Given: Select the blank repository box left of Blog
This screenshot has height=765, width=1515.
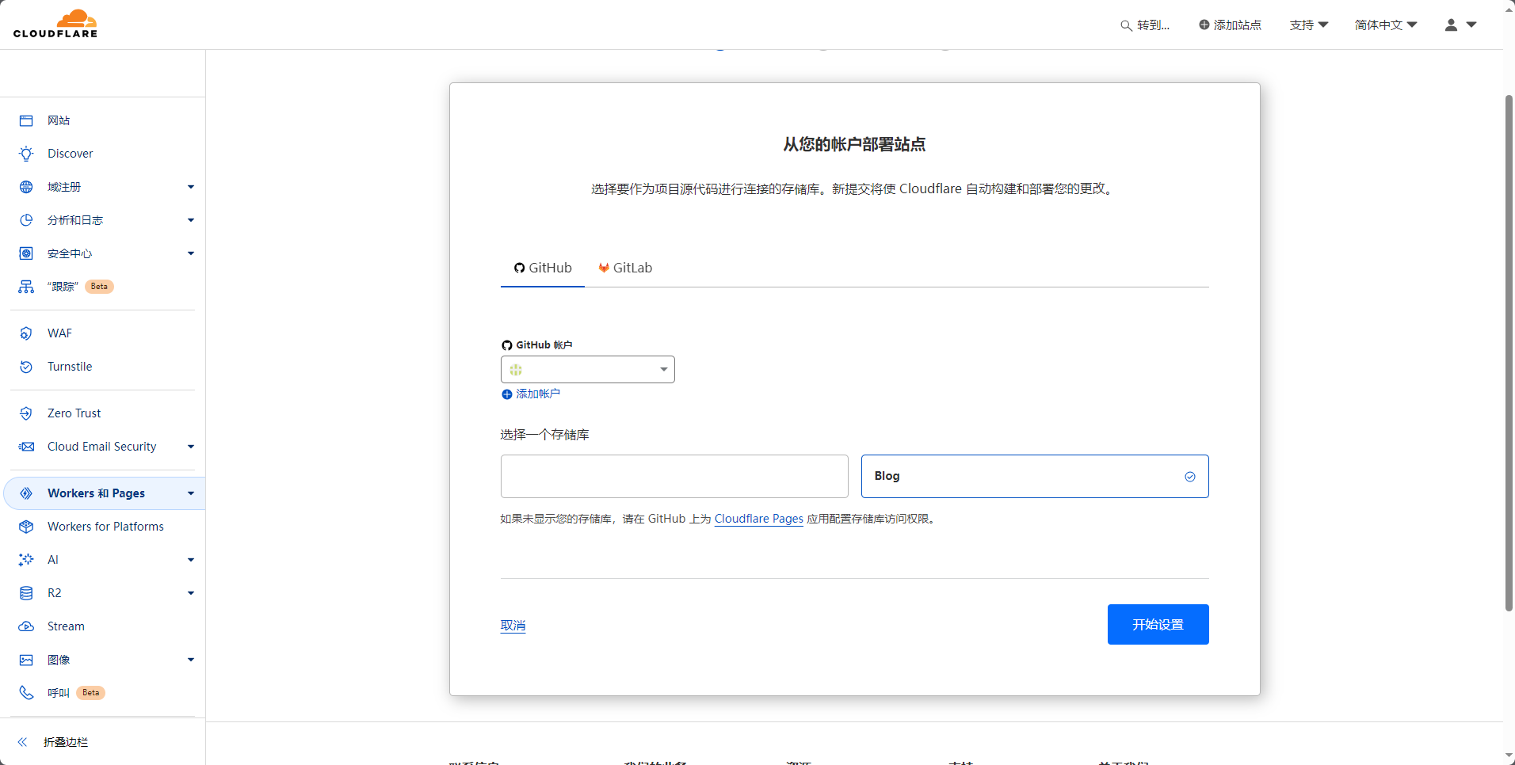Looking at the screenshot, I should click(x=674, y=476).
